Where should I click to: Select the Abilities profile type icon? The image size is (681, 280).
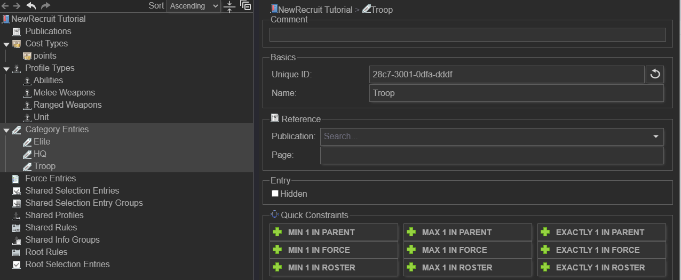[x=27, y=81]
